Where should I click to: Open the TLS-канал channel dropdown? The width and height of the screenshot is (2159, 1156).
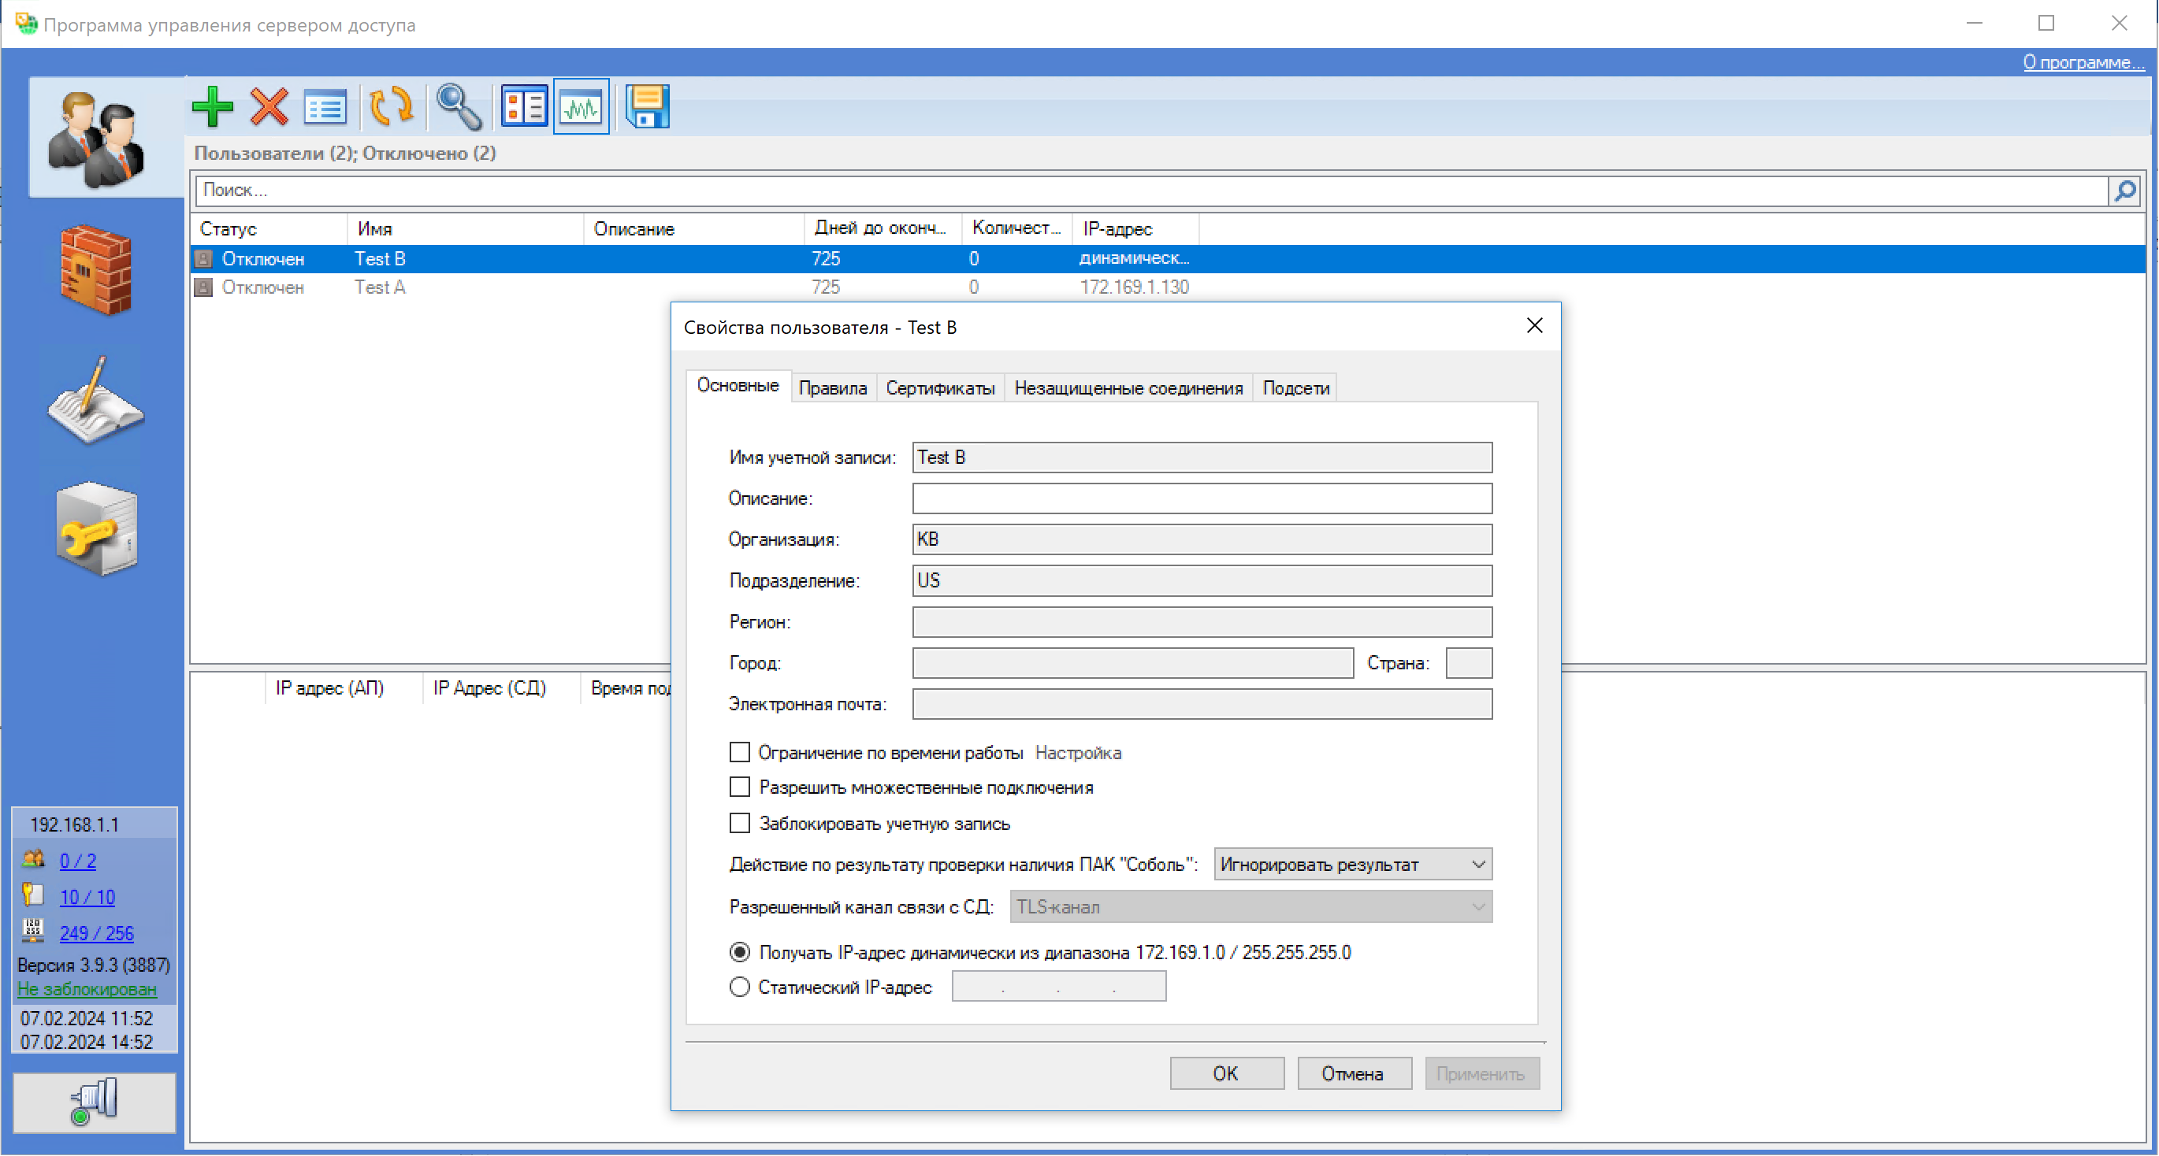[x=1250, y=907]
